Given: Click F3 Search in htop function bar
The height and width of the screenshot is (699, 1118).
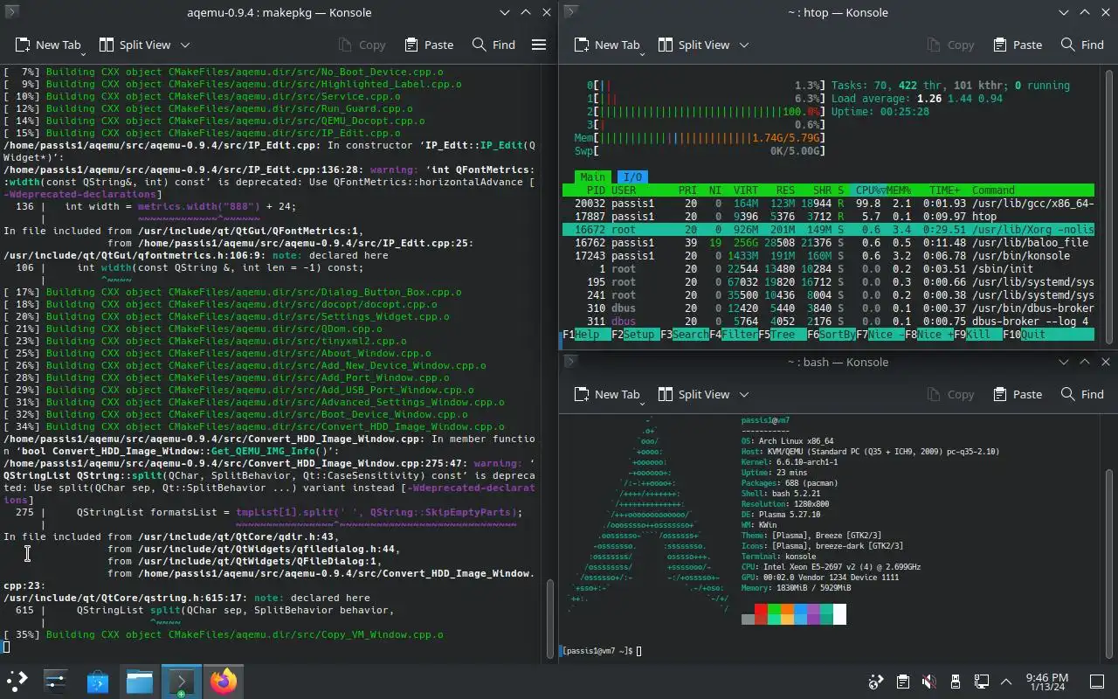Looking at the screenshot, I should coord(685,335).
